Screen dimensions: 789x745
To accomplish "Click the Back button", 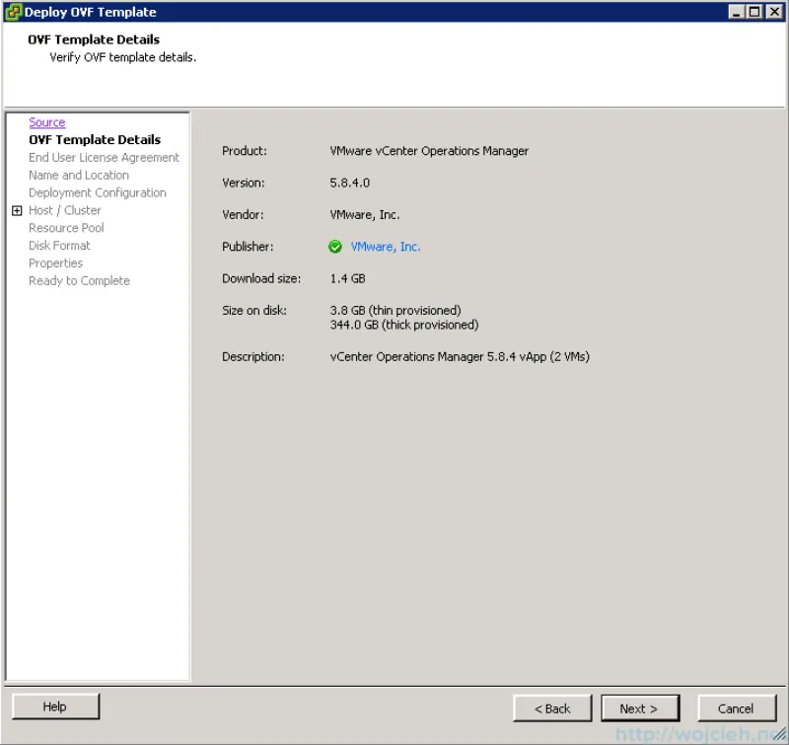I will tap(552, 708).
